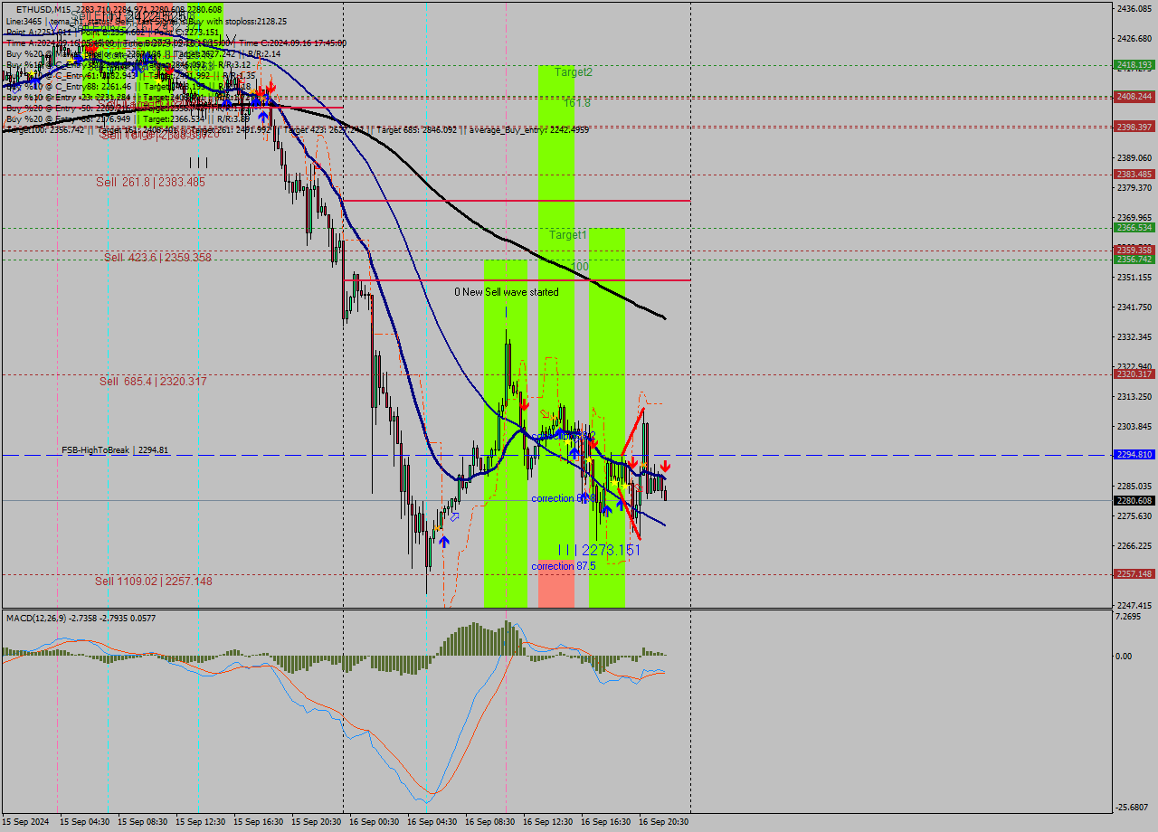
Task: Click the 2341.750 price scale value
Action: [1134, 307]
